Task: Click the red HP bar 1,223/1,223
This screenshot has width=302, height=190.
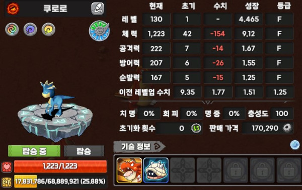Action: 60,166
